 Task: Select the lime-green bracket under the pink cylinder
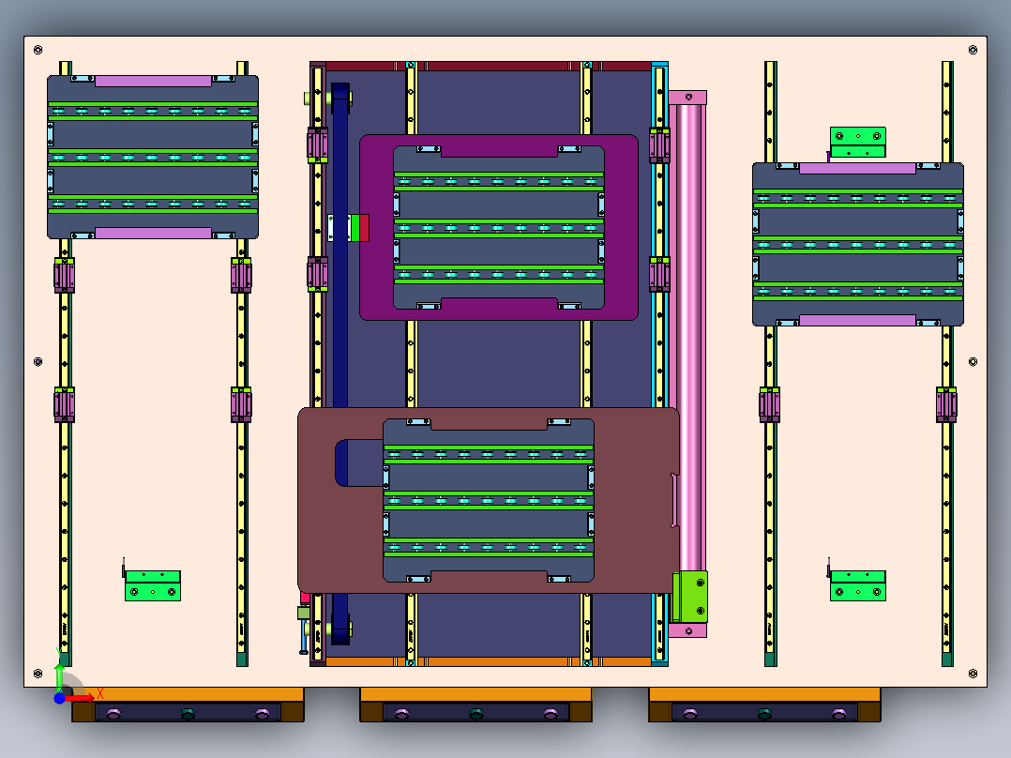pos(690,596)
